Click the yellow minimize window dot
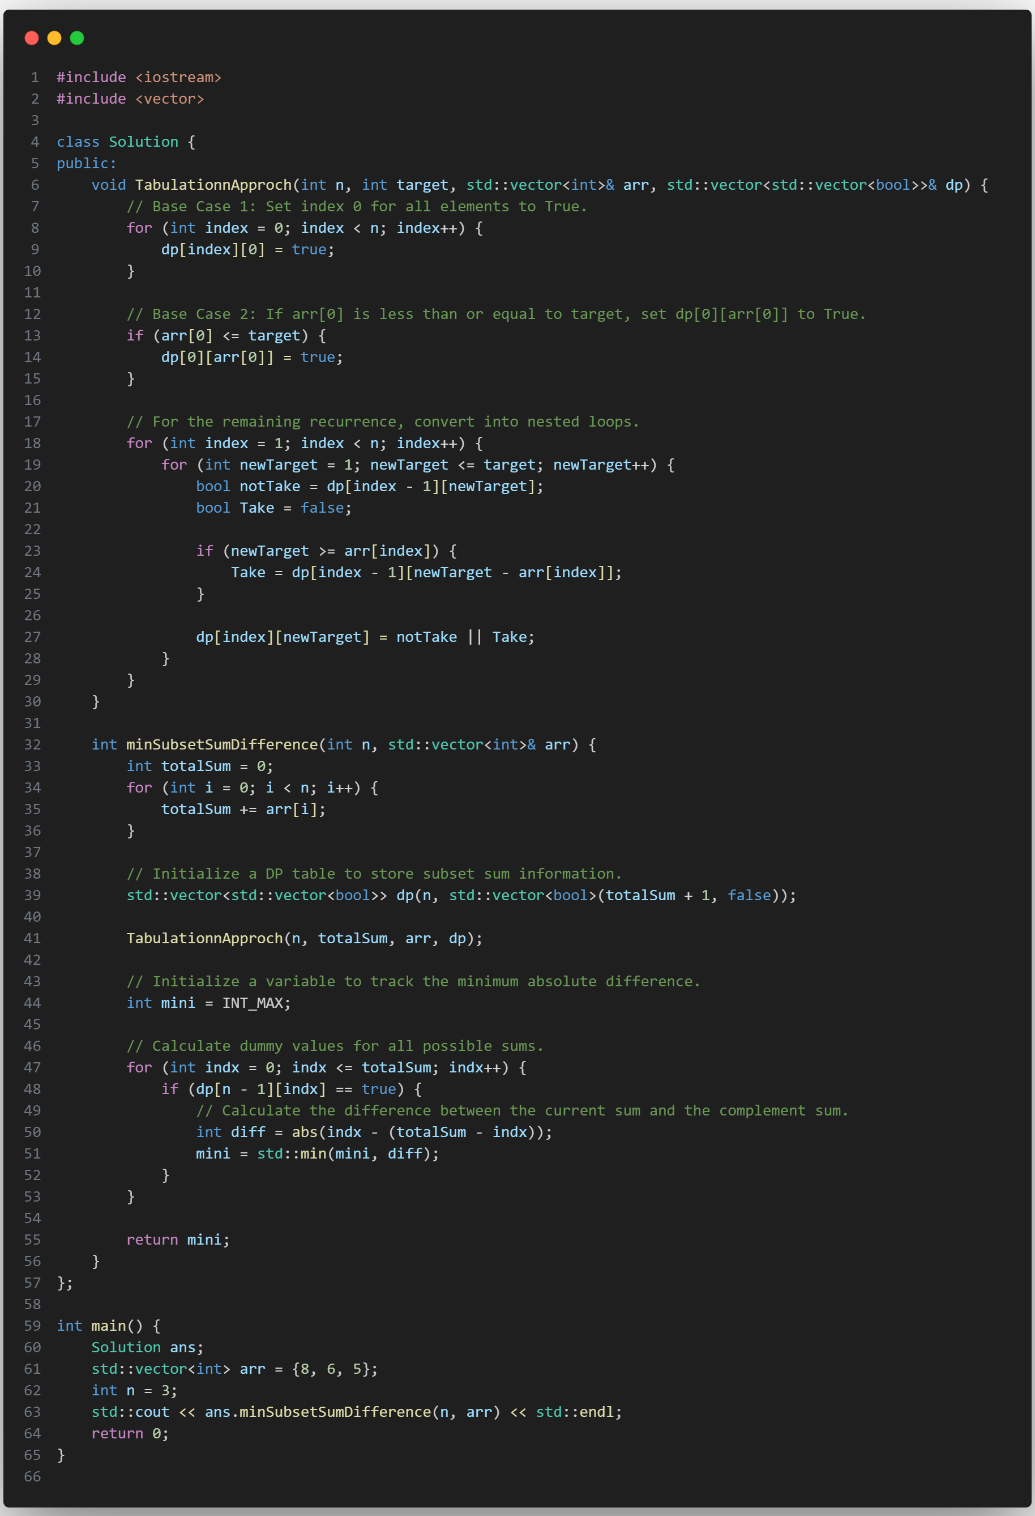1035x1516 pixels. 54,38
